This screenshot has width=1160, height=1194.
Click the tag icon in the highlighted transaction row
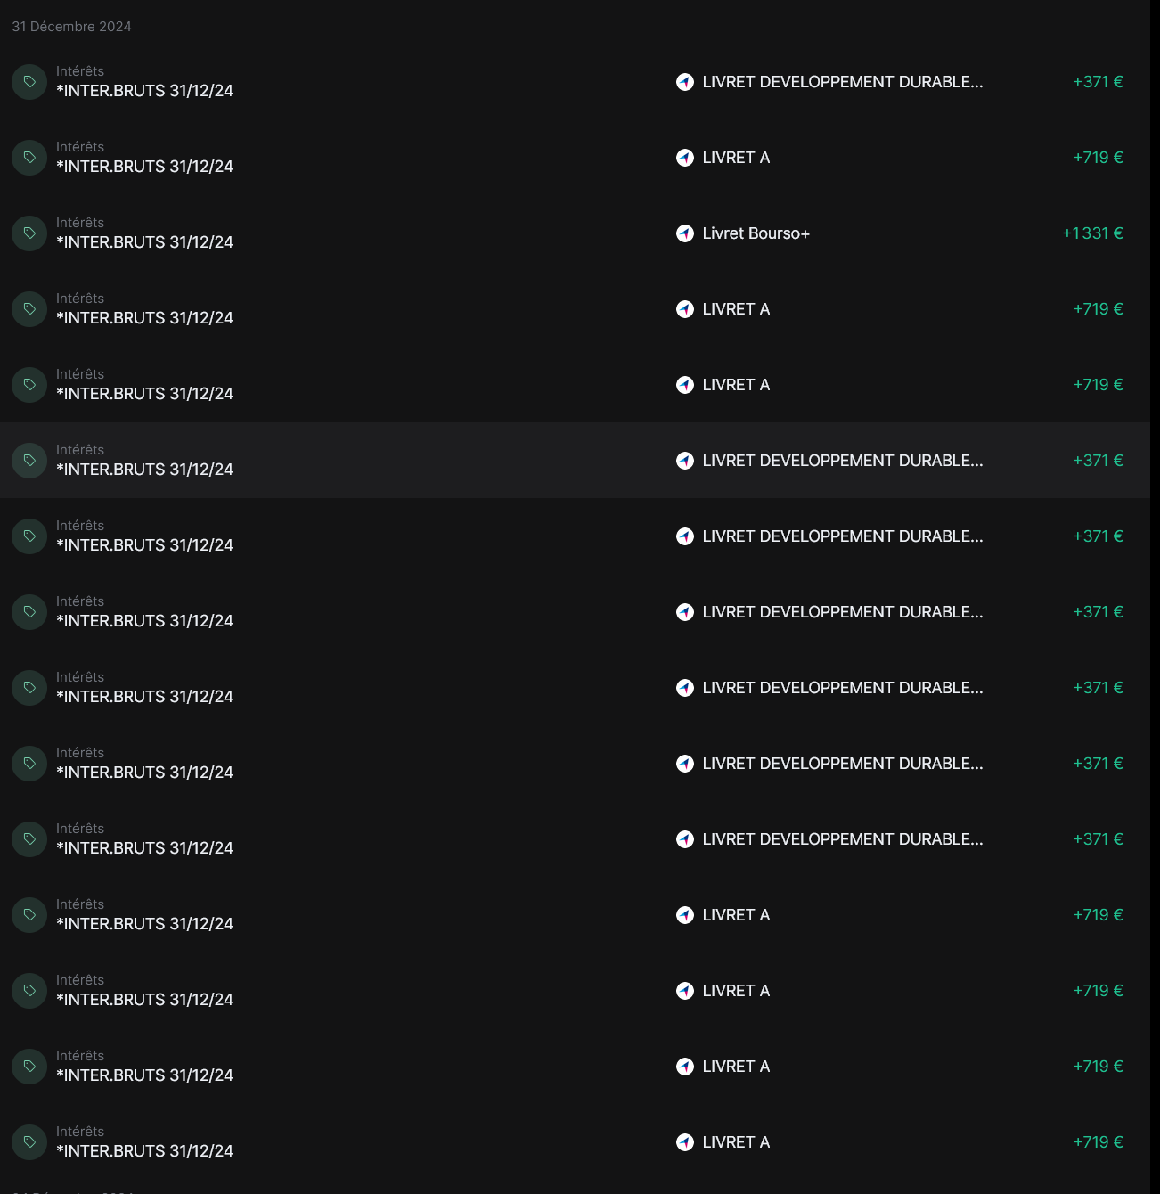29,461
